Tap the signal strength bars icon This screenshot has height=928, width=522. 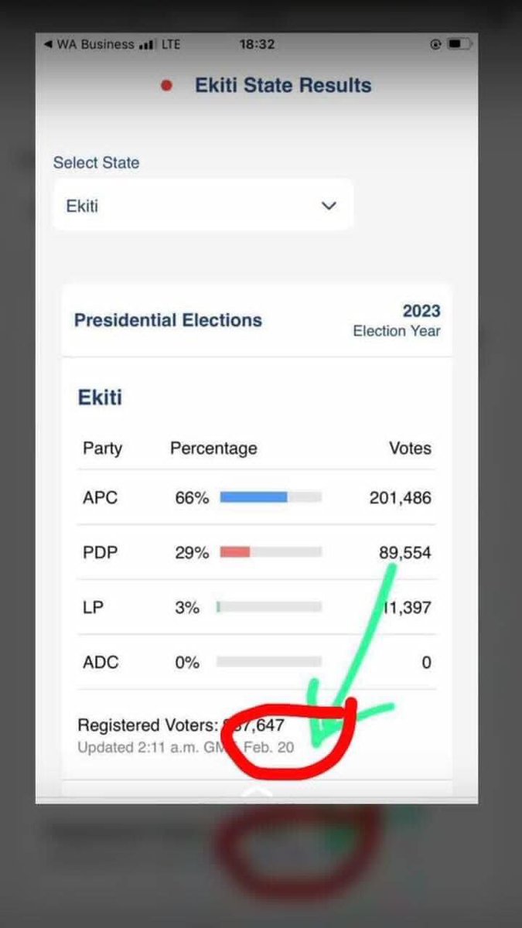tap(146, 45)
